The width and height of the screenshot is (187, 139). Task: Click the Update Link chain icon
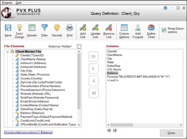(95, 27)
